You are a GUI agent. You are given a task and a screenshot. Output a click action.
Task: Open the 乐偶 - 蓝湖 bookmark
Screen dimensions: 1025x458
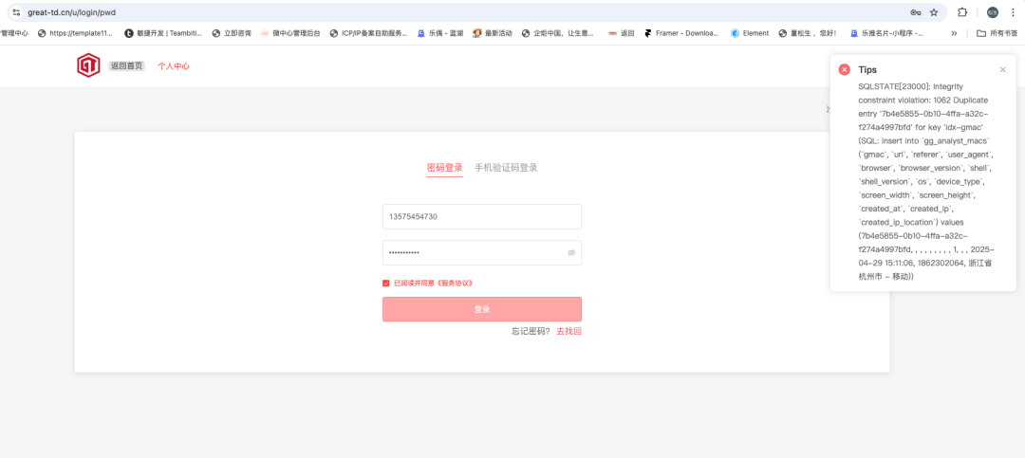tap(440, 32)
